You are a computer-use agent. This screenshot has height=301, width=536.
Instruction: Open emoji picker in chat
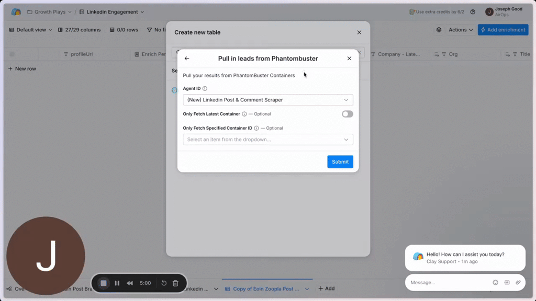(495, 283)
